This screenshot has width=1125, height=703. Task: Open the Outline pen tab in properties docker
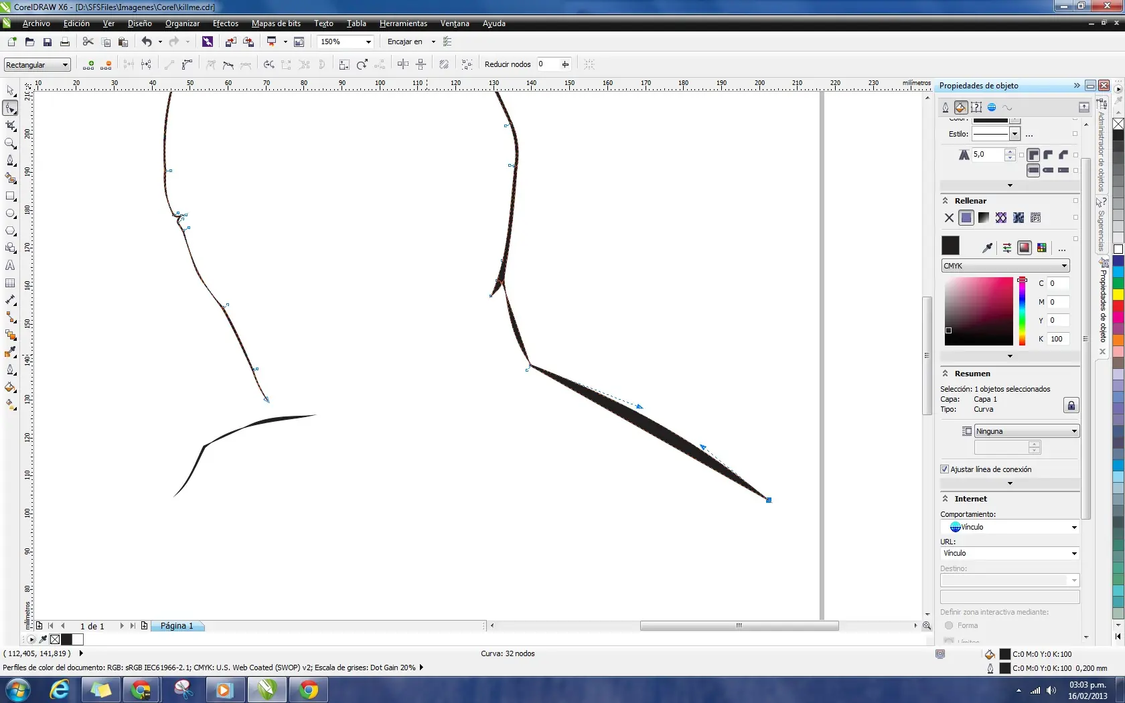coord(946,107)
